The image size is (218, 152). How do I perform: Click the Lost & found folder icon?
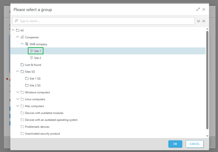[x=22, y=65]
